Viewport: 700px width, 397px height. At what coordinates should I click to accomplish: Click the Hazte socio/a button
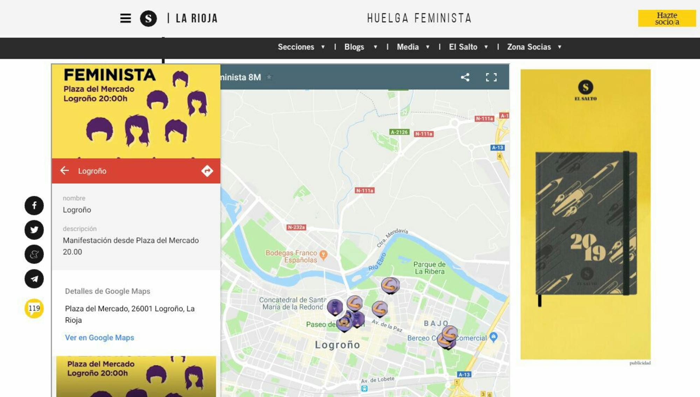click(667, 19)
